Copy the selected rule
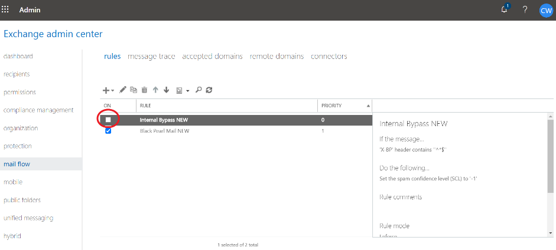The width and height of the screenshot is (556, 250). (x=134, y=90)
